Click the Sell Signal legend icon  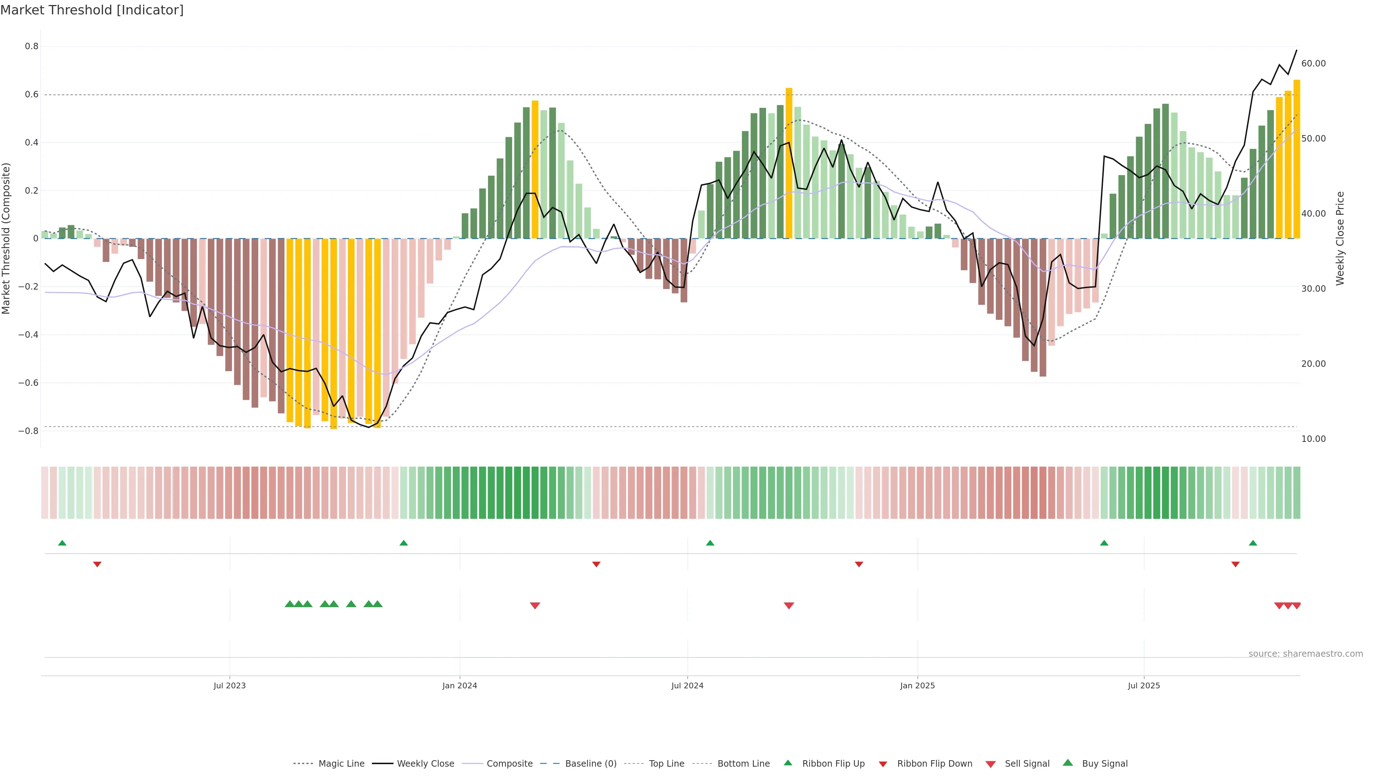pos(991,764)
